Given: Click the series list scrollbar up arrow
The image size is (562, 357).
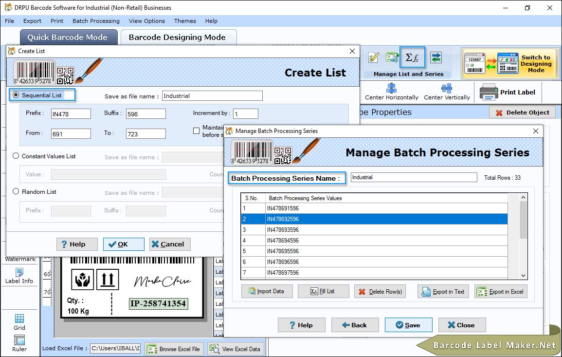Looking at the screenshot, I should coord(523,197).
